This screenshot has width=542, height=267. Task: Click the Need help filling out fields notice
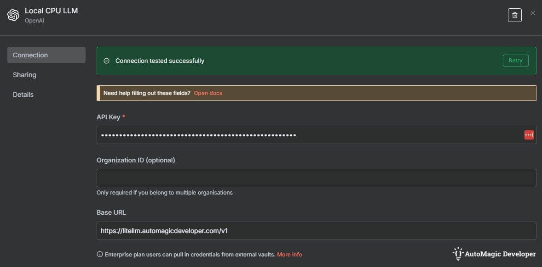tap(147, 93)
